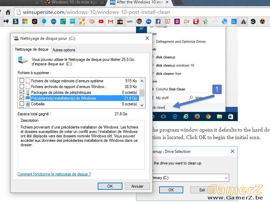Open the pink award ribbon bookmark icon
The width and height of the screenshot is (270, 203).
pyautogui.click(x=177, y=21)
